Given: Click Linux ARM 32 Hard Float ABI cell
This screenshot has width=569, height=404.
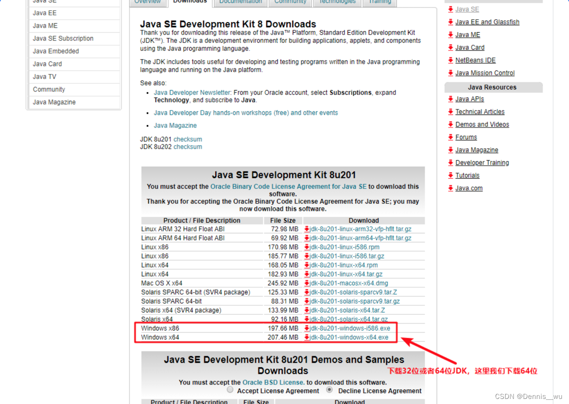Looking at the screenshot, I should [202, 229].
